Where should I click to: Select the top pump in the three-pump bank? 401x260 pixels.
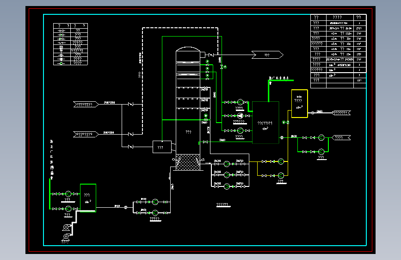pos(227,164)
